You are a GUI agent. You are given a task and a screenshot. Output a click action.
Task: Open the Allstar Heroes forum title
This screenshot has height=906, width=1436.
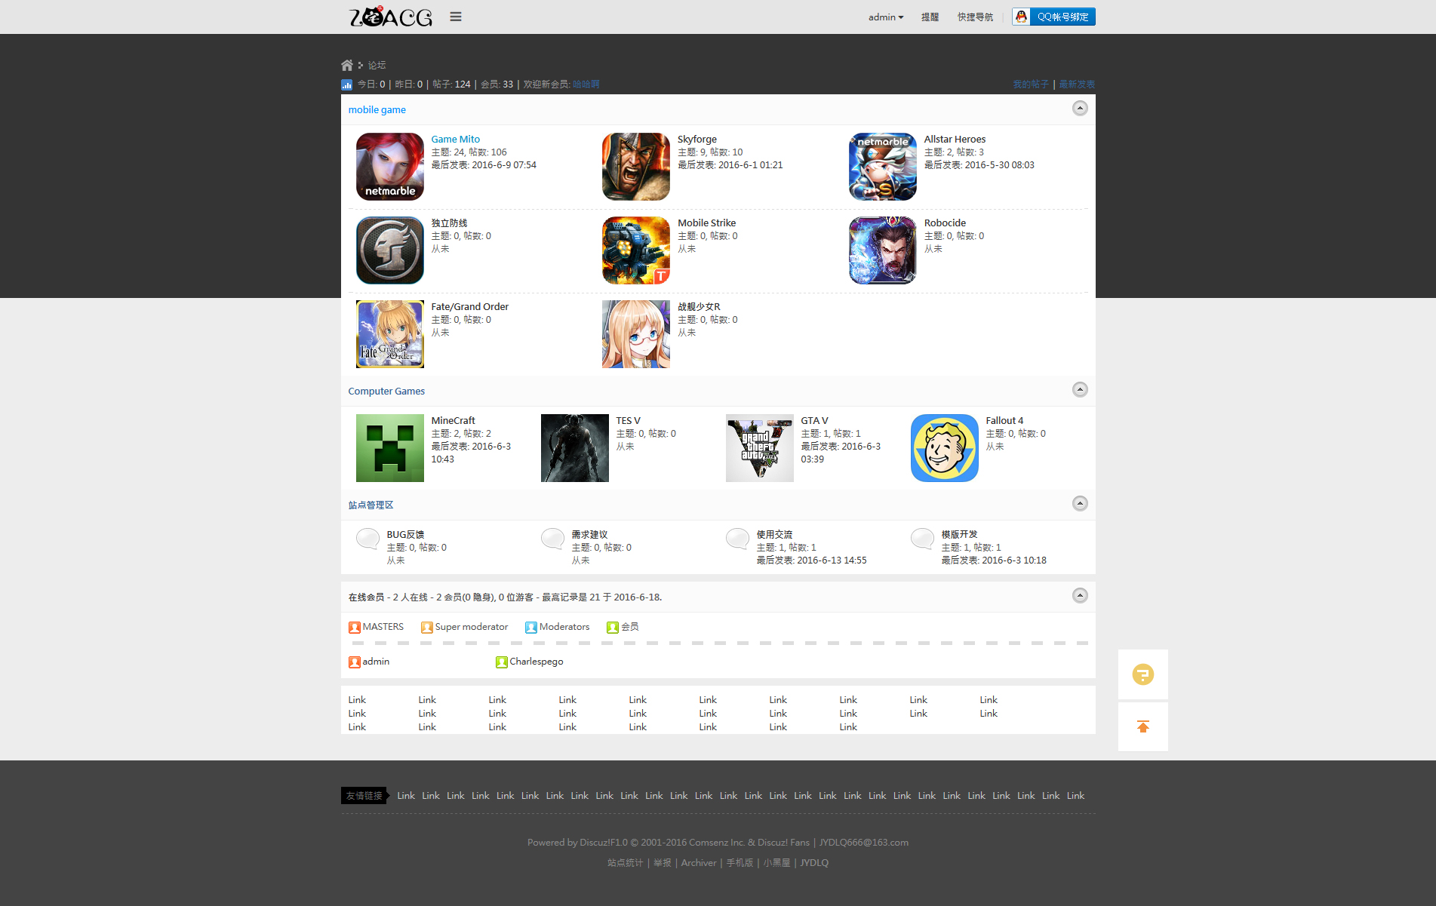coord(955,140)
